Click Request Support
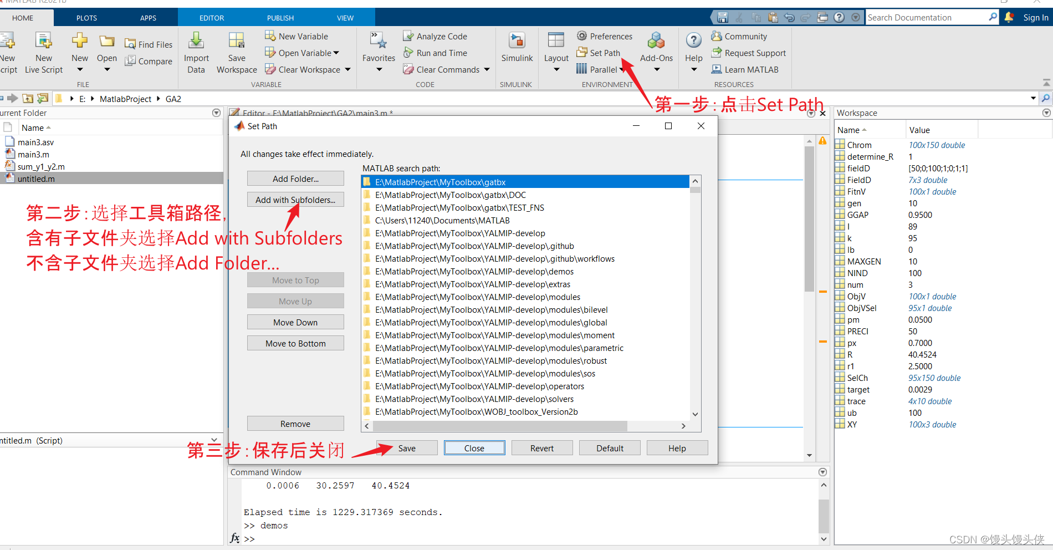1053x550 pixels. [749, 53]
